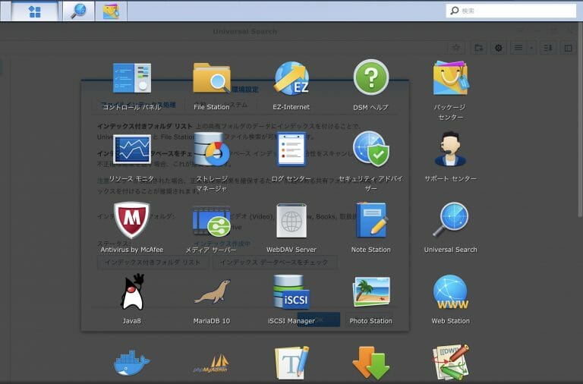Screen dimensions: 583x384
Task: Launch Web Station
Action: [x=451, y=292]
